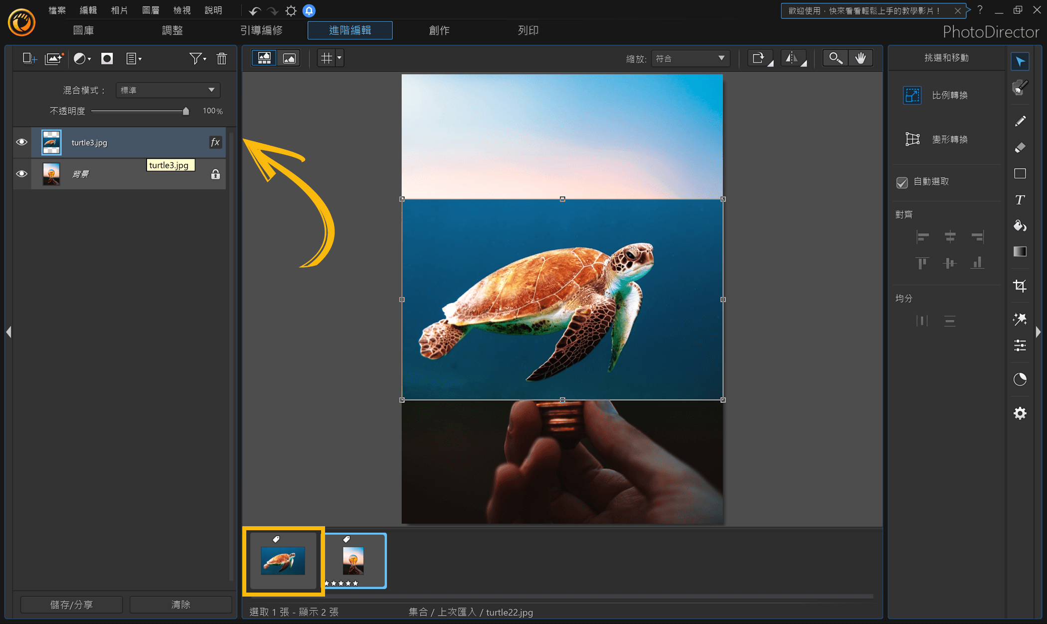Viewport: 1047px width, 624px height.
Task: Switch to the 圖庫 tab
Action: (83, 30)
